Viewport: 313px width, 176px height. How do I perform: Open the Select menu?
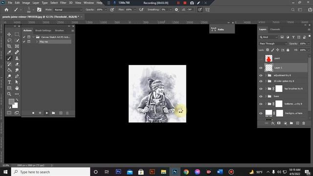[x=54, y=3]
